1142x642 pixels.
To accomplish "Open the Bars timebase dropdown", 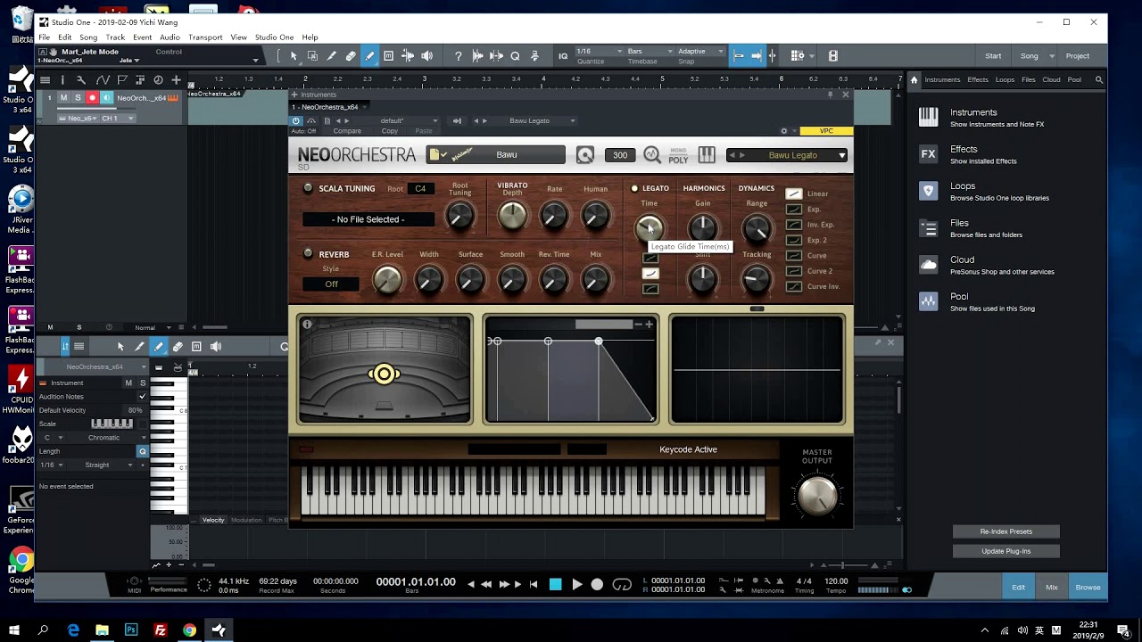I will [x=649, y=51].
